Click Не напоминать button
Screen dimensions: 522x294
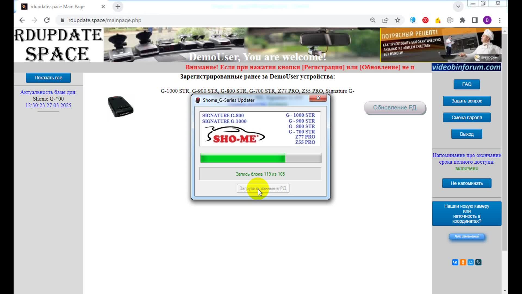467,183
